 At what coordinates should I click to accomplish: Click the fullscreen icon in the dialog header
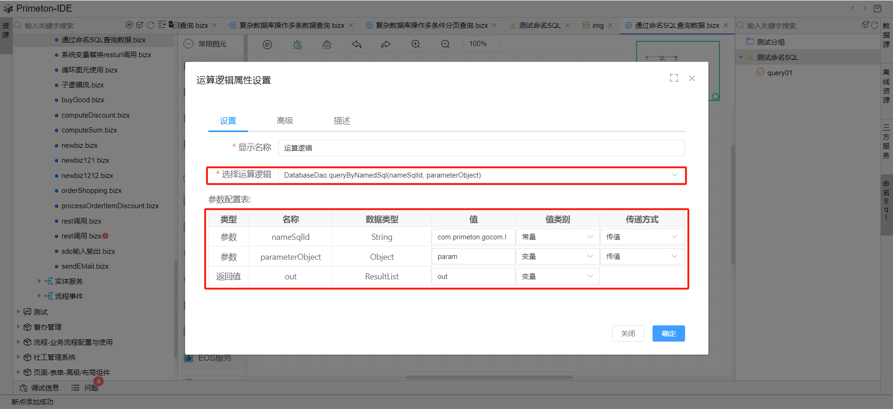673,78
